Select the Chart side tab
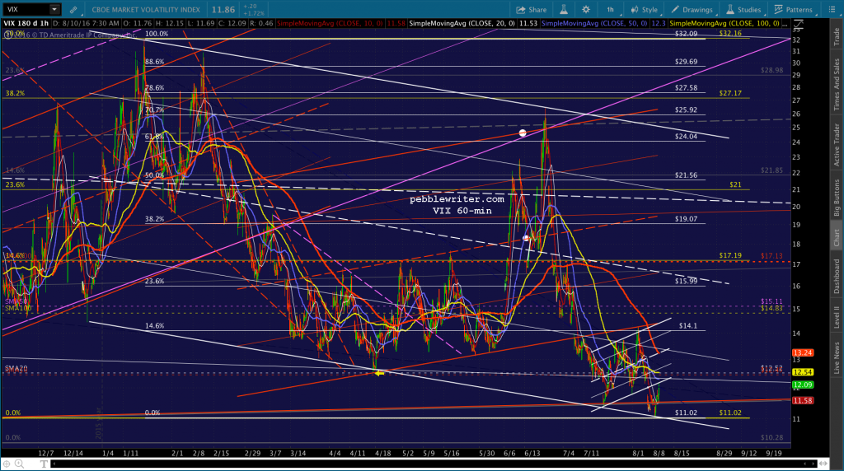Viewport: 844px width, 471px height. [x=837, y=238]
